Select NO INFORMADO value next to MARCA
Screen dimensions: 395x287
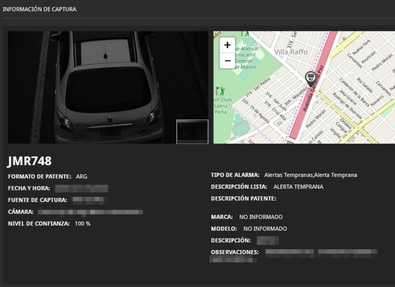click(x=261, y=217)
